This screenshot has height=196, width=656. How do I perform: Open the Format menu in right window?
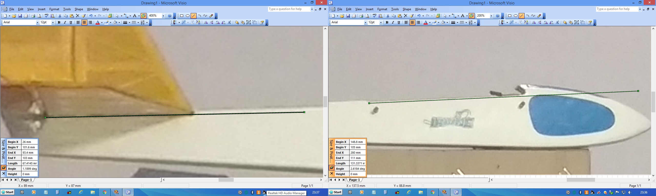click(x=382, y=9)
